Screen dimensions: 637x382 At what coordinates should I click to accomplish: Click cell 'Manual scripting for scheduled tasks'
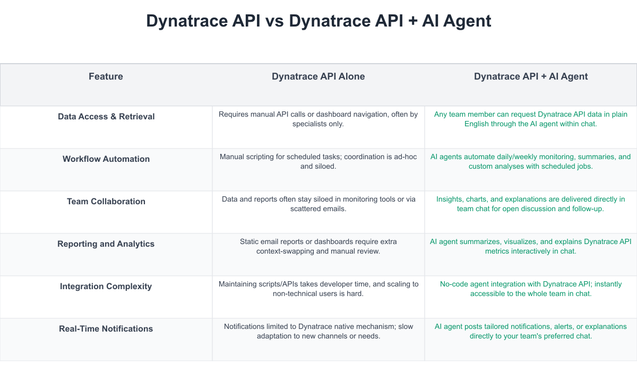pos(318,161)
